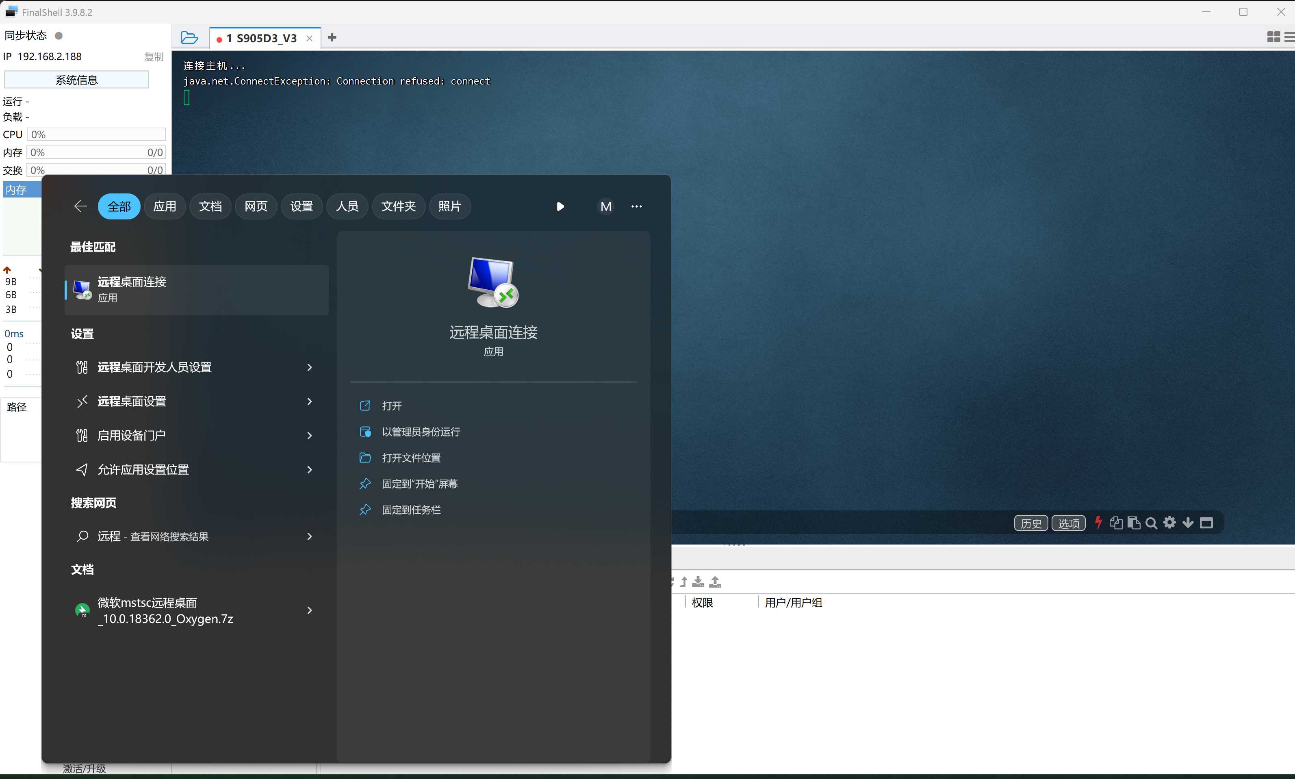Click the fullscreen window icon in terminal toolbar
The height and width of the screenshot is (779, 1295).
click(x=1206, y=523)
